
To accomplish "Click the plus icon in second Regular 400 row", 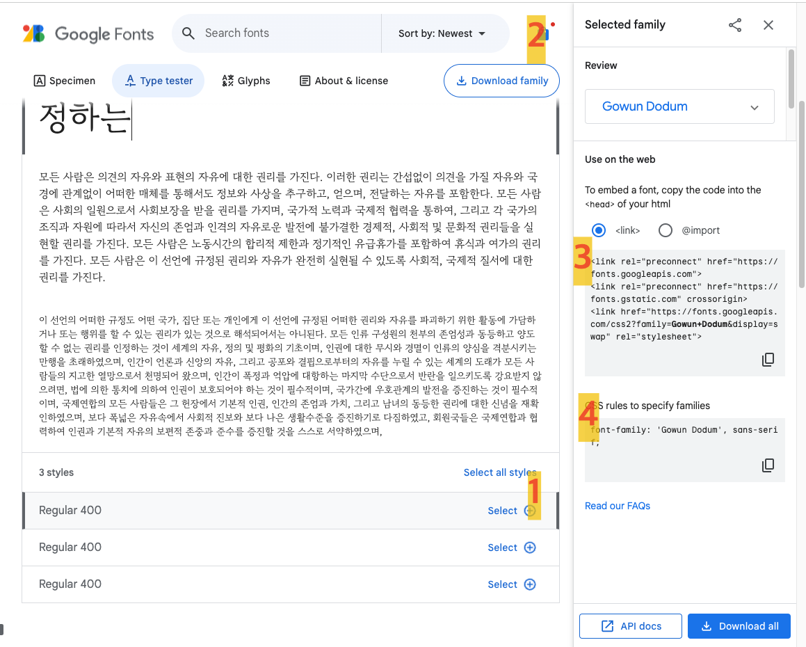I will pyautogui.click(x=529, y=548).
